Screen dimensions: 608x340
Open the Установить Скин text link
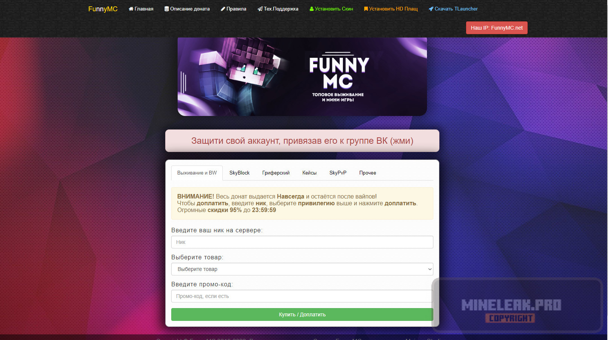[x=334, y=9]
